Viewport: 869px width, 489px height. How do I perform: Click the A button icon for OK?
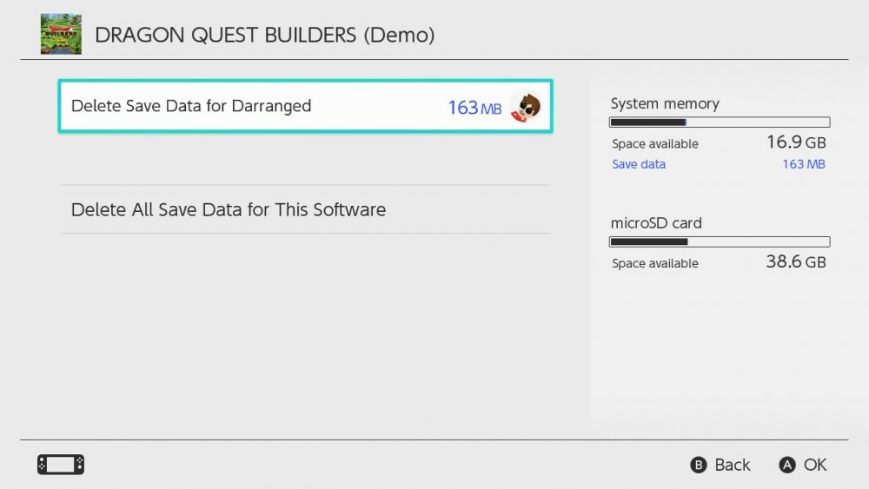787,466
